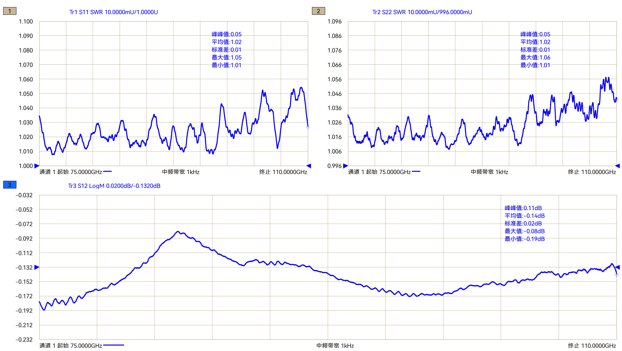Click the peak-to-peak 0.05 statistic in S11 window
Viewport: 622px width, 351px height.
pyautogui.click(x=226, y=34)
